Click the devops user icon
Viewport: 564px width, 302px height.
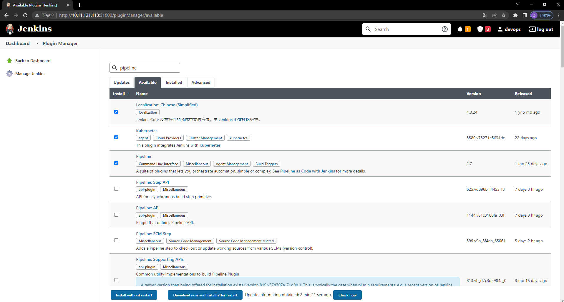500,29
